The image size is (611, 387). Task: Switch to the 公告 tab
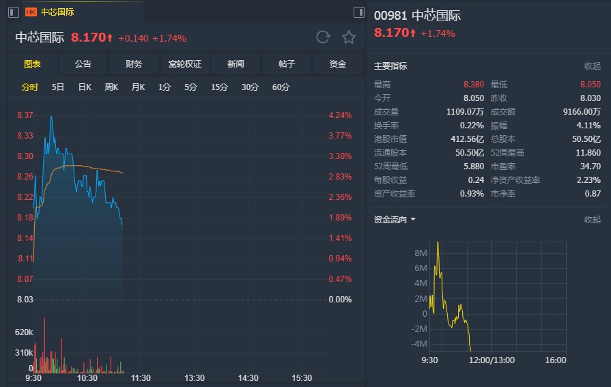(x=83, y=64)
